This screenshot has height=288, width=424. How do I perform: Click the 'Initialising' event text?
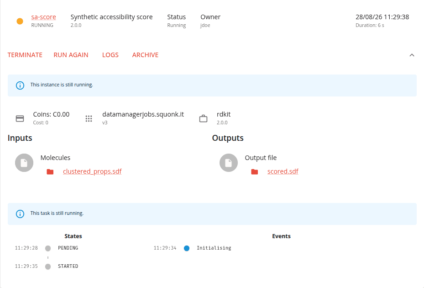click(214, 248)
